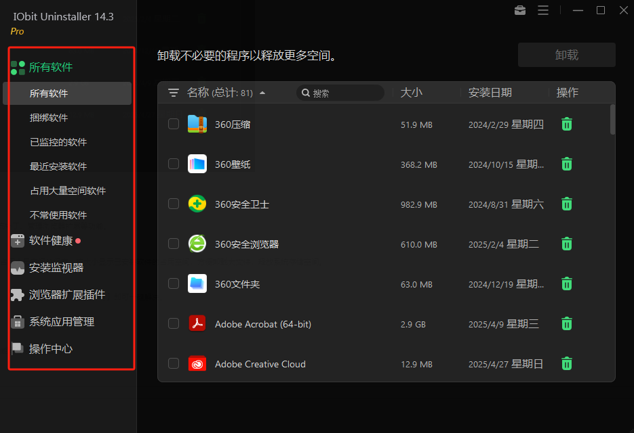Click the 系统应用管理 icon
Screen dimensions: 634x433
(x=18, y=322)
